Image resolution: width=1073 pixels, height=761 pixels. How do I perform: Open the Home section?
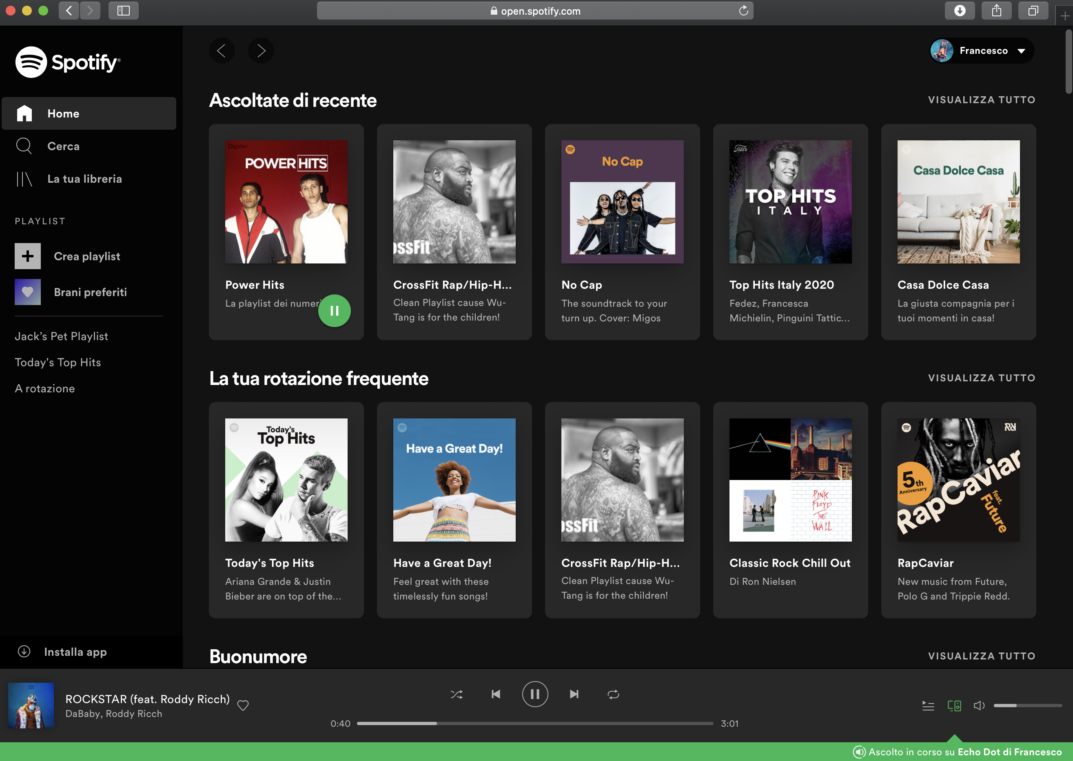[x=89, y=113]
